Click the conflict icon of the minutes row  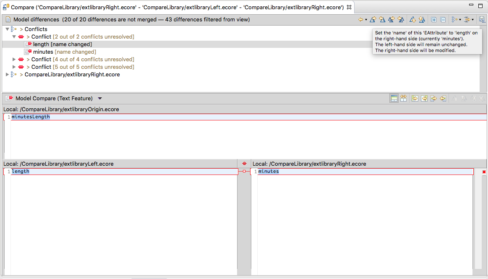tap(28, 52)
